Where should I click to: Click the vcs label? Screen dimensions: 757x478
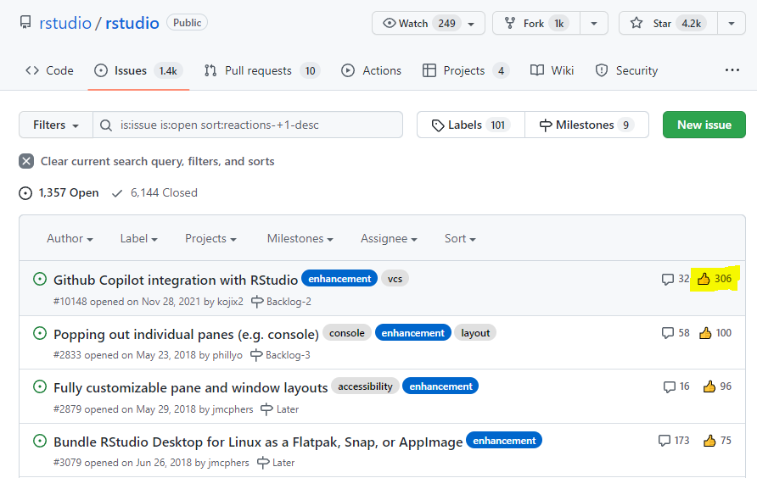tap(395, 279)
